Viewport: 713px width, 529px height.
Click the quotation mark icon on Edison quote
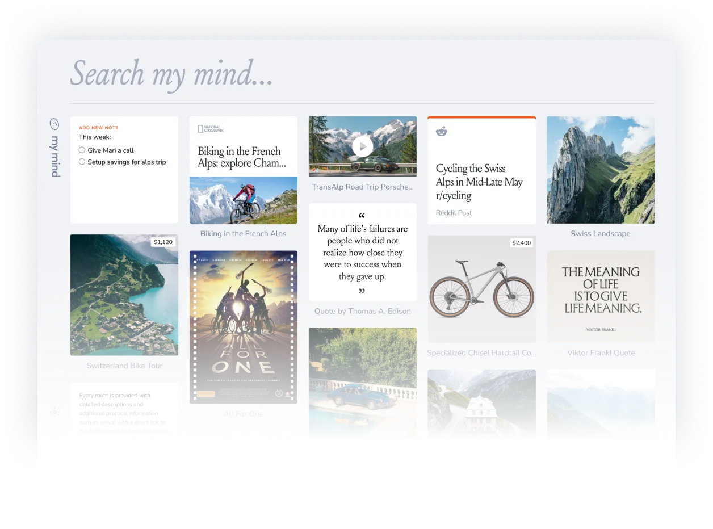click(x=362, y=216)
